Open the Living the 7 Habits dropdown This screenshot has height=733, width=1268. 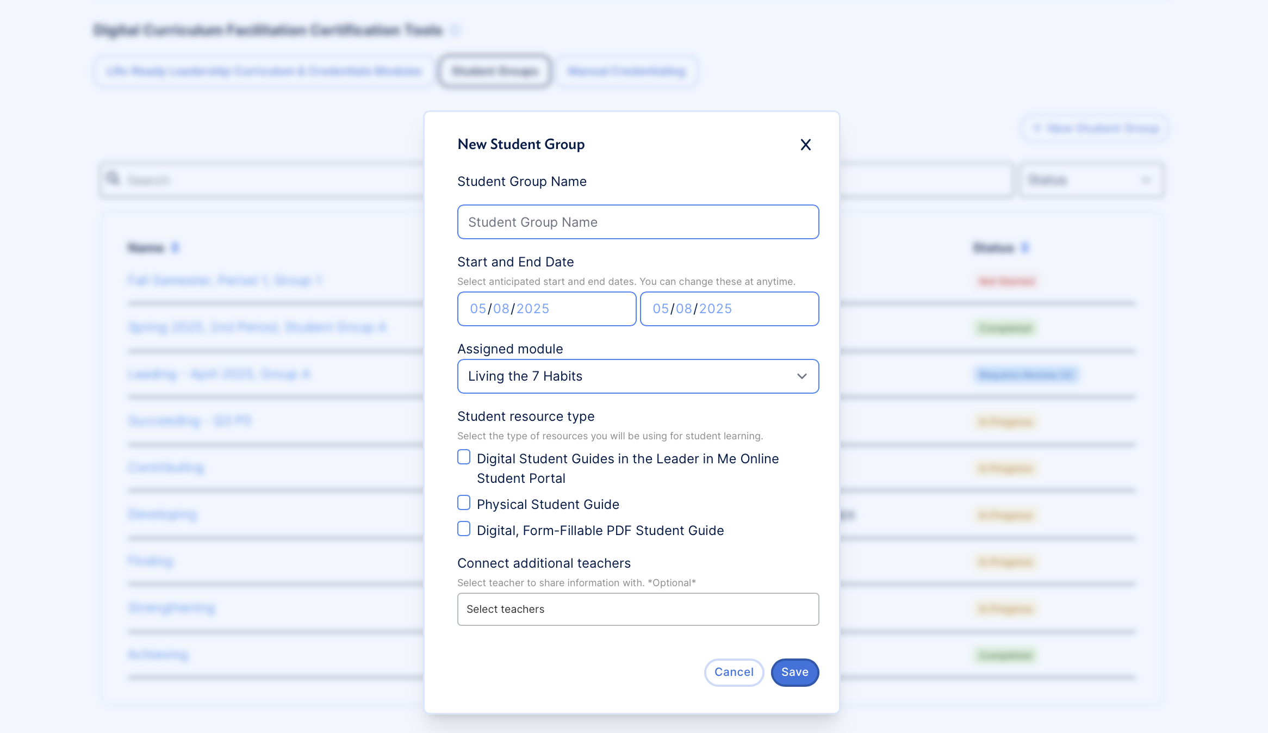[637, 376]
